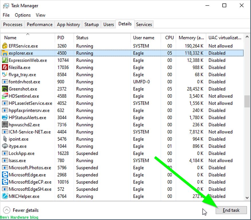Click the flvga_tray.exe icon
Image resolution: width=251 pixels, height=220 pixels.
(5, 74)
